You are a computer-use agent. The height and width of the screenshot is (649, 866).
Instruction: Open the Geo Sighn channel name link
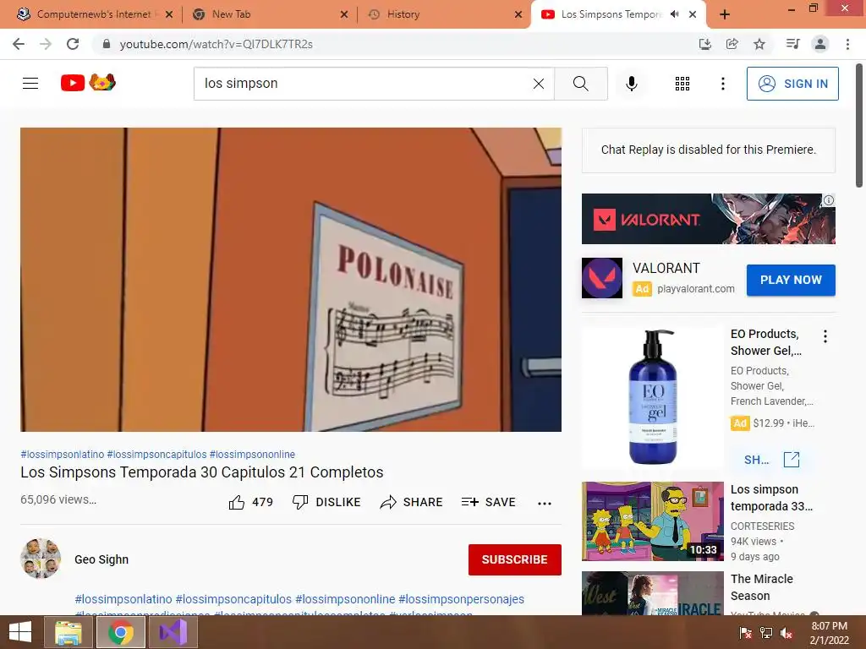(101, 559)
